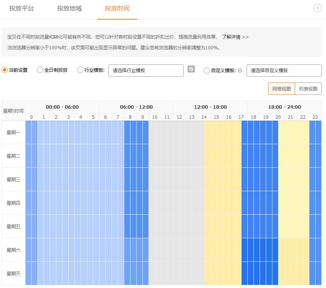Choose the 行业模板 radio button
Viewport: 326px width, 288px height.
80,70
